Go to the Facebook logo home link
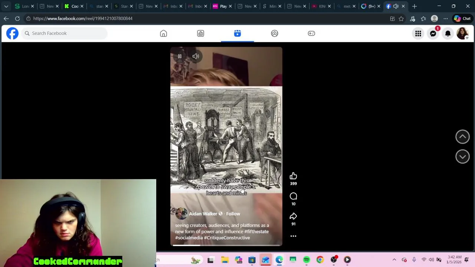 click(x=12, y=33)
